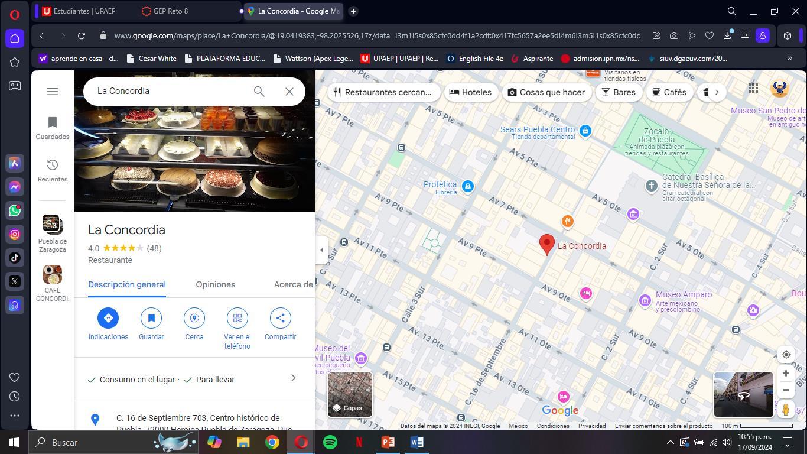Go back to previous page
807x454 pixels.
coord(41,35)
